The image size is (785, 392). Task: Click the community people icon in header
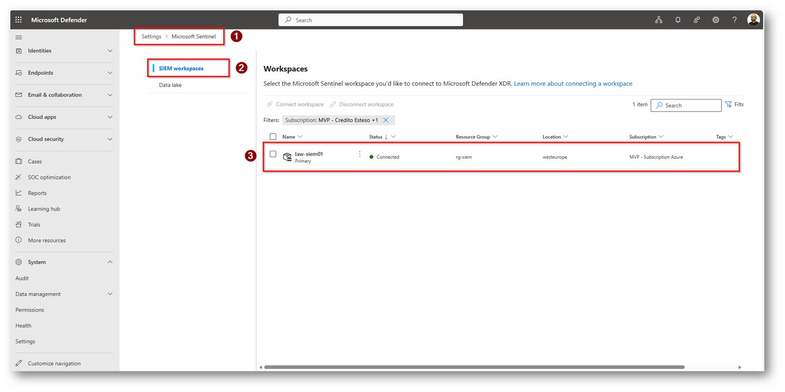(697, 20)
